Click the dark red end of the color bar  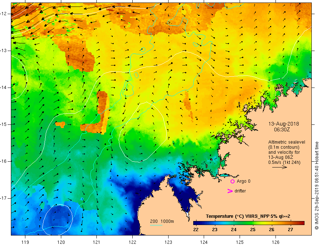(x=302, y=223)
